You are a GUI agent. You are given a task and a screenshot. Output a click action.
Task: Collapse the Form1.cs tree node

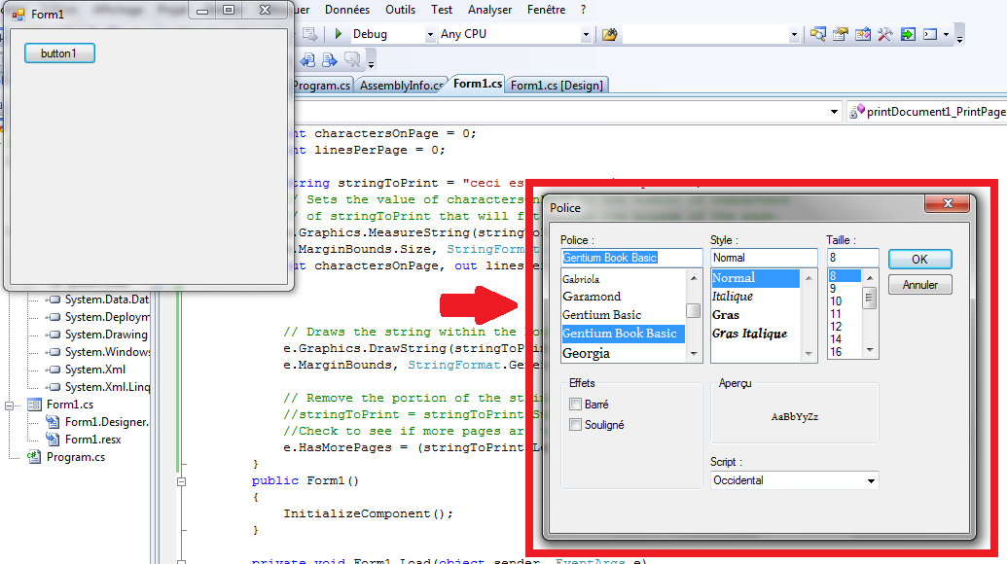[11, 405]
